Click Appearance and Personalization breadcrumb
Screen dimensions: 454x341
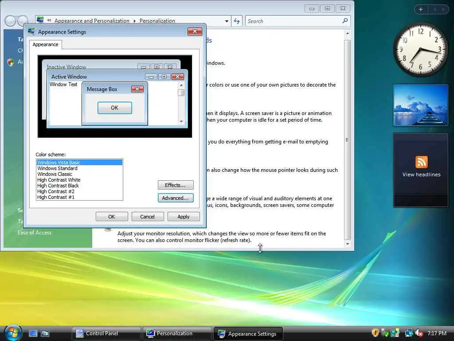pos(92,21)
